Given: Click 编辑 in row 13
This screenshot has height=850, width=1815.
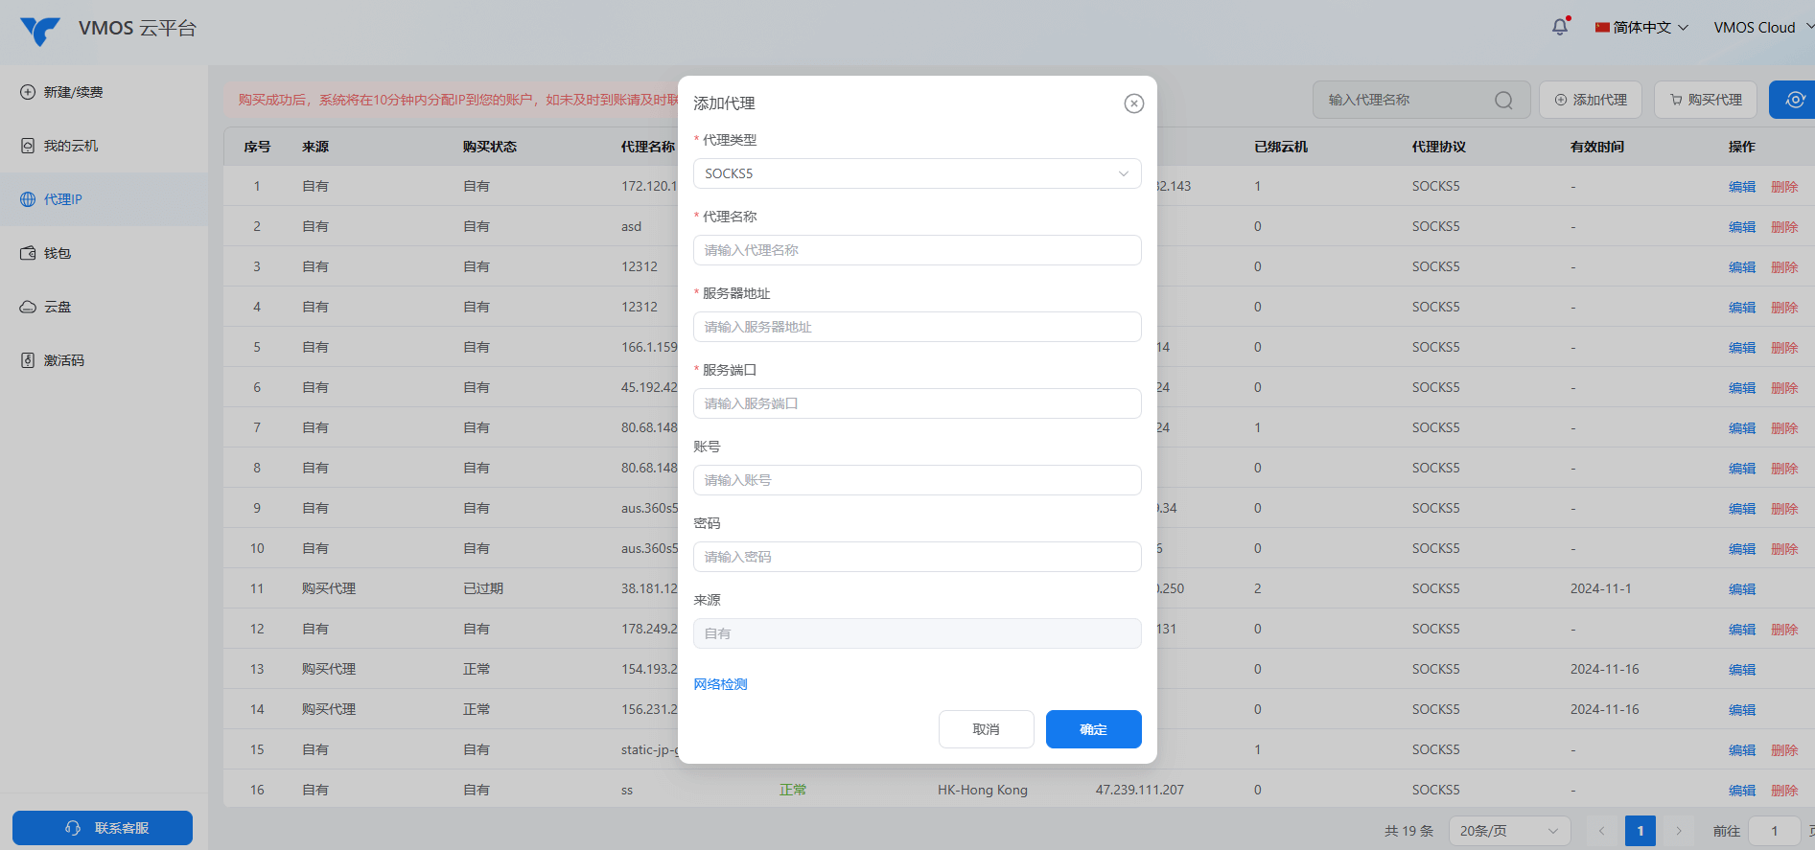Looking at the screenshot, I should (1741, 670).
